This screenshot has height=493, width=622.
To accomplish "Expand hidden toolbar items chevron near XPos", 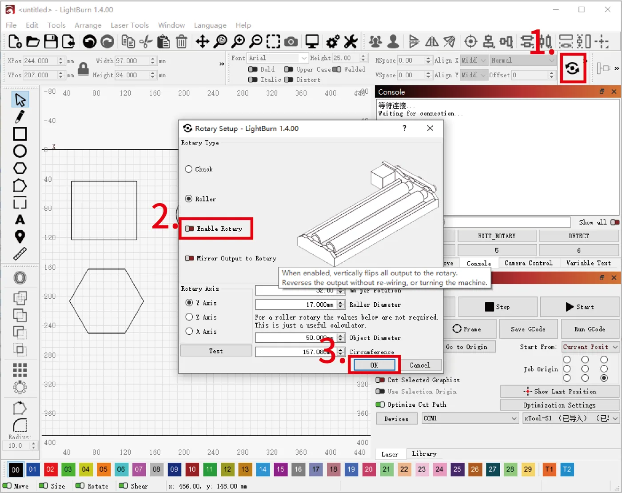I will coord(222,64).
